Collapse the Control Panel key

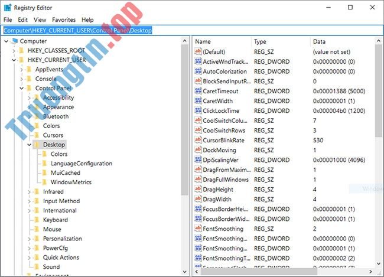21,88
